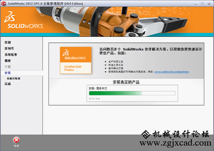The height and width of the screenshot is (151, 214).
Task: Click the SolidWorks title bar app icon
Action: 3,3
